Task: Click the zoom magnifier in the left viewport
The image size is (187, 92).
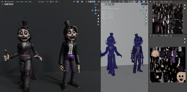Action: pos(98,16)
